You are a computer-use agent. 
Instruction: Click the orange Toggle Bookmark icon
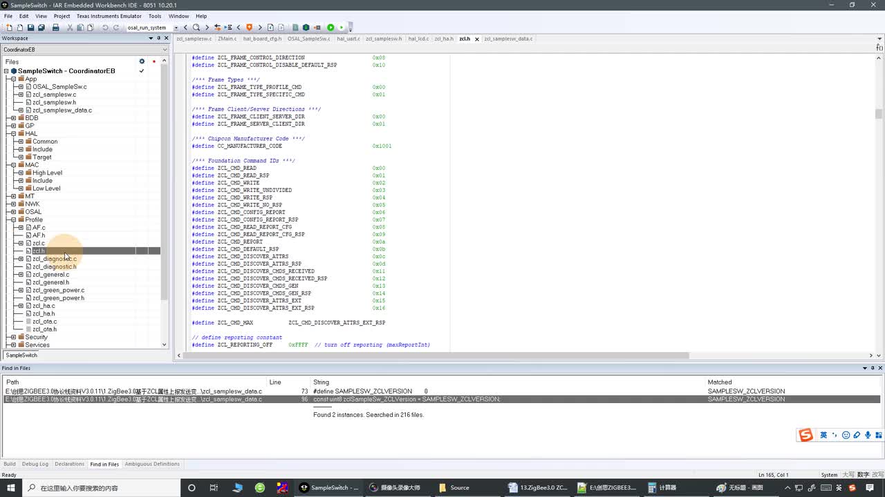[250, 28]
